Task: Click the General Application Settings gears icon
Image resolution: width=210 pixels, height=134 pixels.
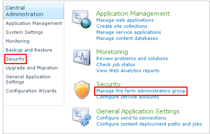Action: pyautogui.click(x=82, y=117)
